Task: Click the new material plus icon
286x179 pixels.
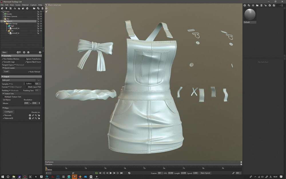Action: tap(245, 5)
